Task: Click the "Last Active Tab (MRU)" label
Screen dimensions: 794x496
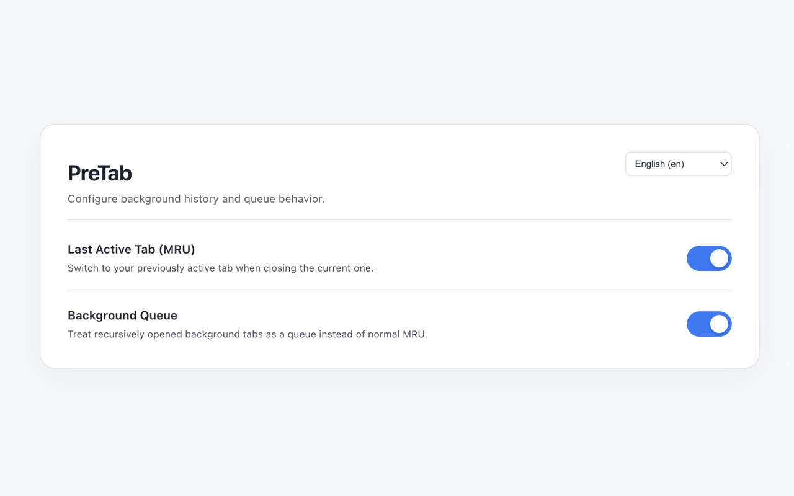Action: click(x=132, y=249)
